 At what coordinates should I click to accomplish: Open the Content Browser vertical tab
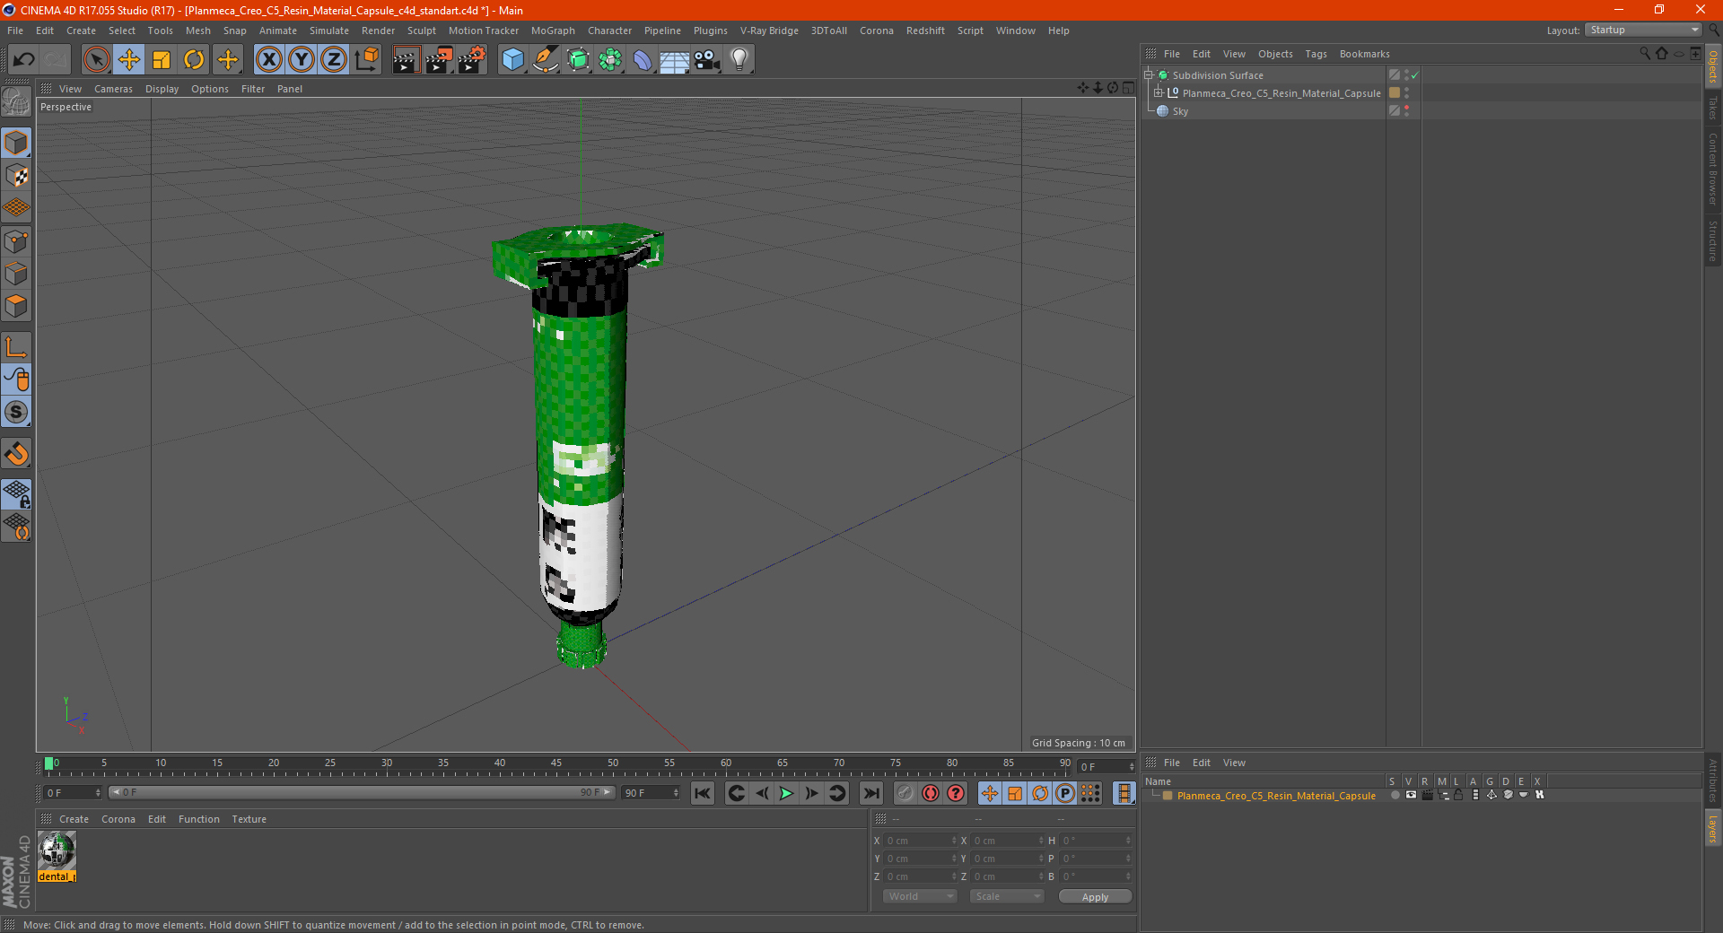pos(1713,169)
